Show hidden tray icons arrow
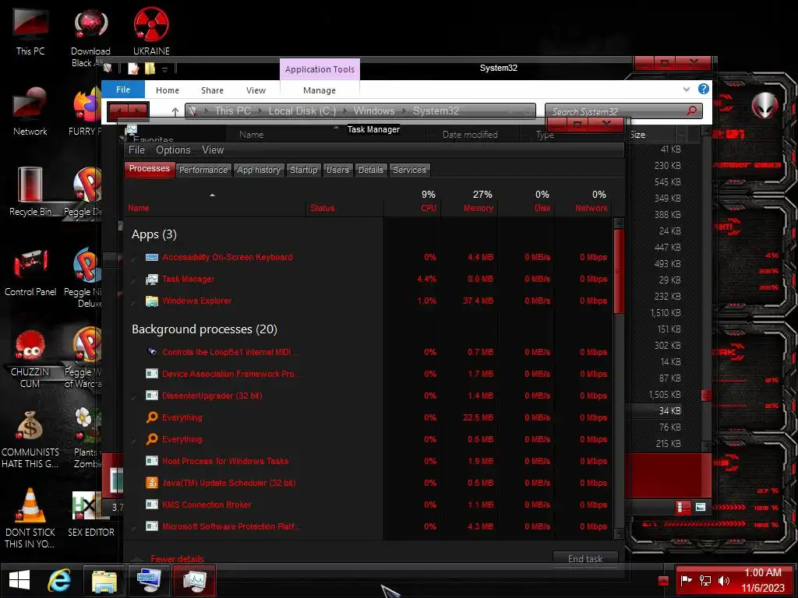Screen dimensions: 798x598 663,580
